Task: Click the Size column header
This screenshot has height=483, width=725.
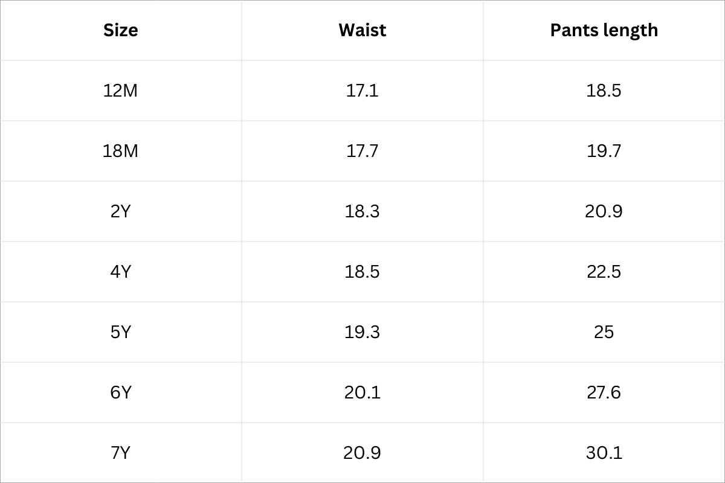Action: (121, 30)
